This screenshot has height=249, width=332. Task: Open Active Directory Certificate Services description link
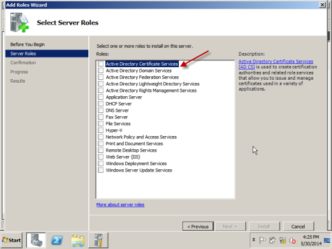tap(276, 64)
